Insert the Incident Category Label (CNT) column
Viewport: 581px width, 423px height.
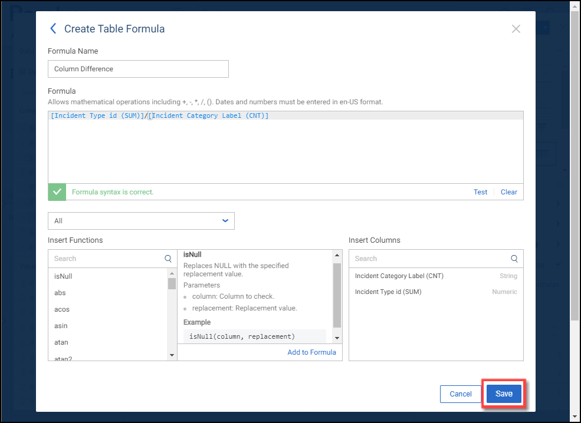(399, 276)
